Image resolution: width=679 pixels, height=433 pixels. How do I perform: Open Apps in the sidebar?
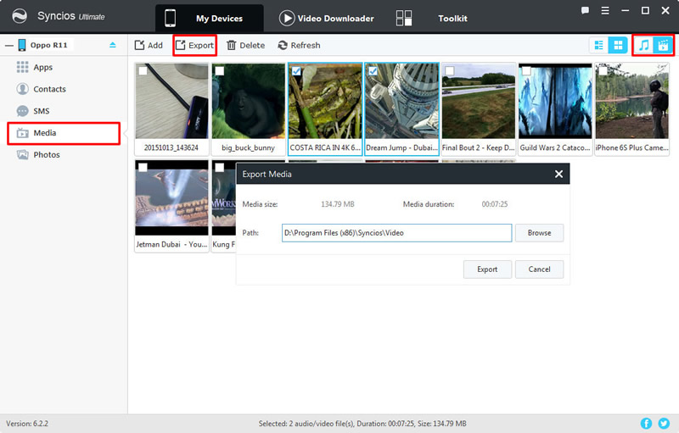[x=43, y=68]
